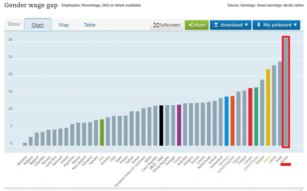Screen dimensions: 307x191
Task: Click the fullscreen expand icon
Action: pos(156,25)
